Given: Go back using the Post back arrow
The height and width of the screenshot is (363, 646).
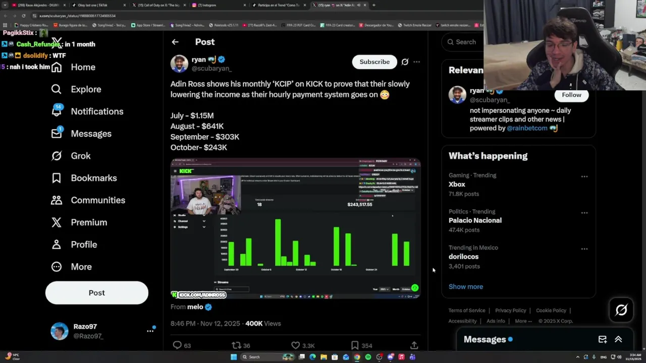Looking at the screenshot, I should (175, 42).
